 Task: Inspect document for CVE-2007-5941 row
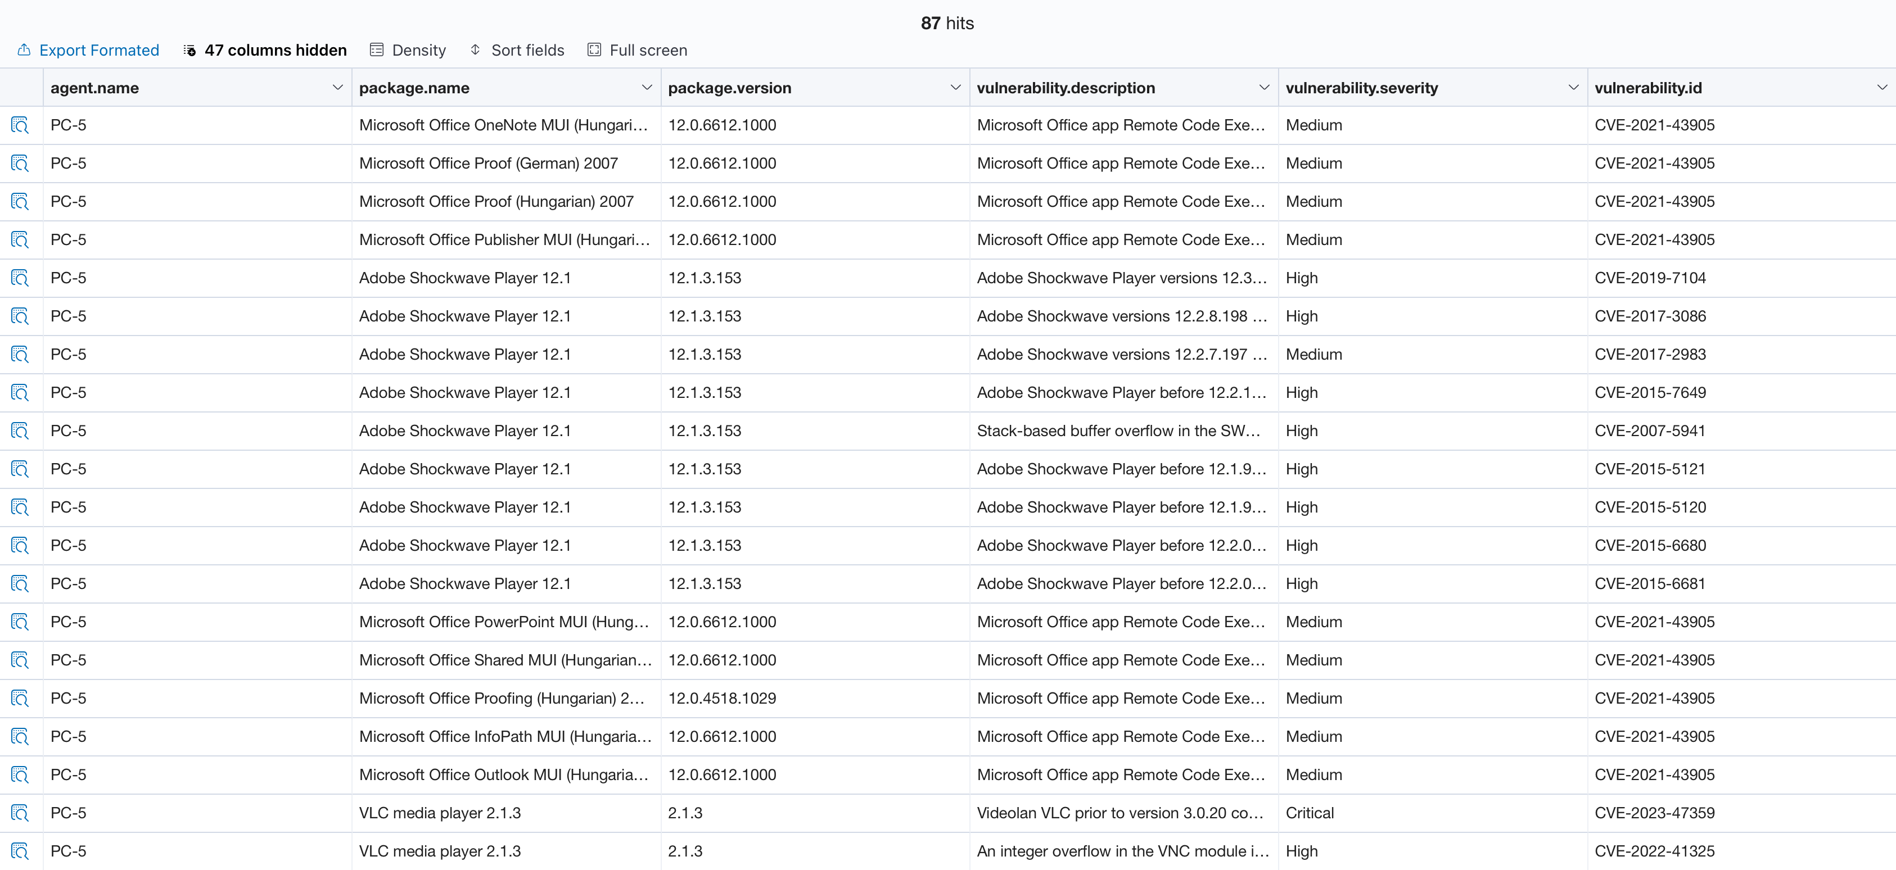coord(20,431)
